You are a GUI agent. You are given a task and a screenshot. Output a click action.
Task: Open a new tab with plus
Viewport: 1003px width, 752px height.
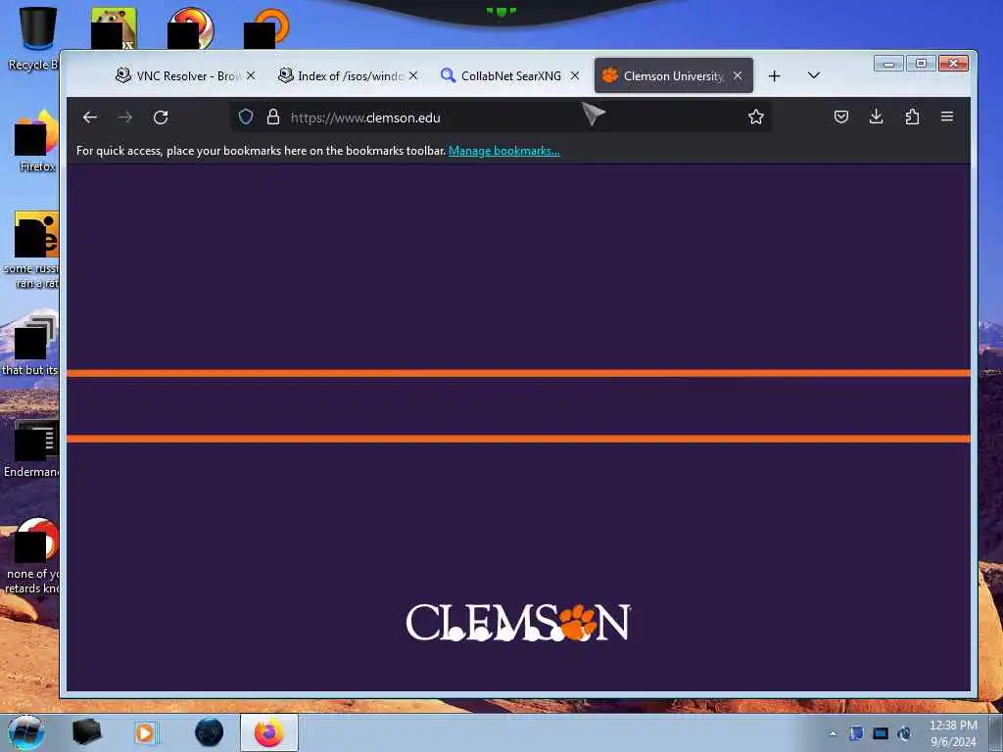coord(774,76)
